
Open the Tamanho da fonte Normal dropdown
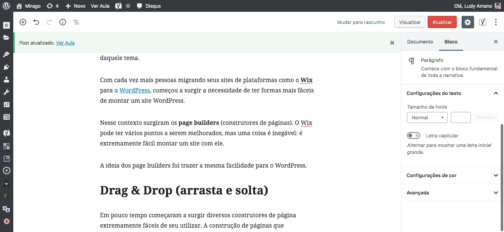(x=427, y=117)
